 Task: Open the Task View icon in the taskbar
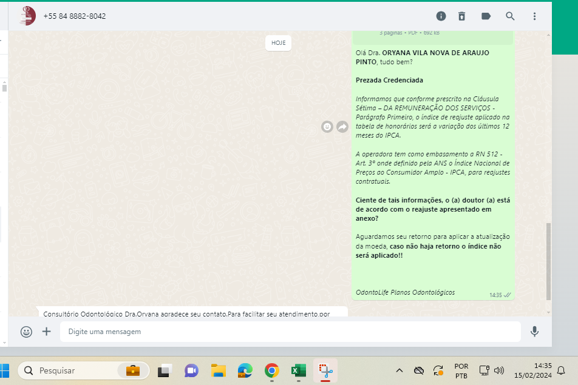pyautogui.click(x=165, y=370)
